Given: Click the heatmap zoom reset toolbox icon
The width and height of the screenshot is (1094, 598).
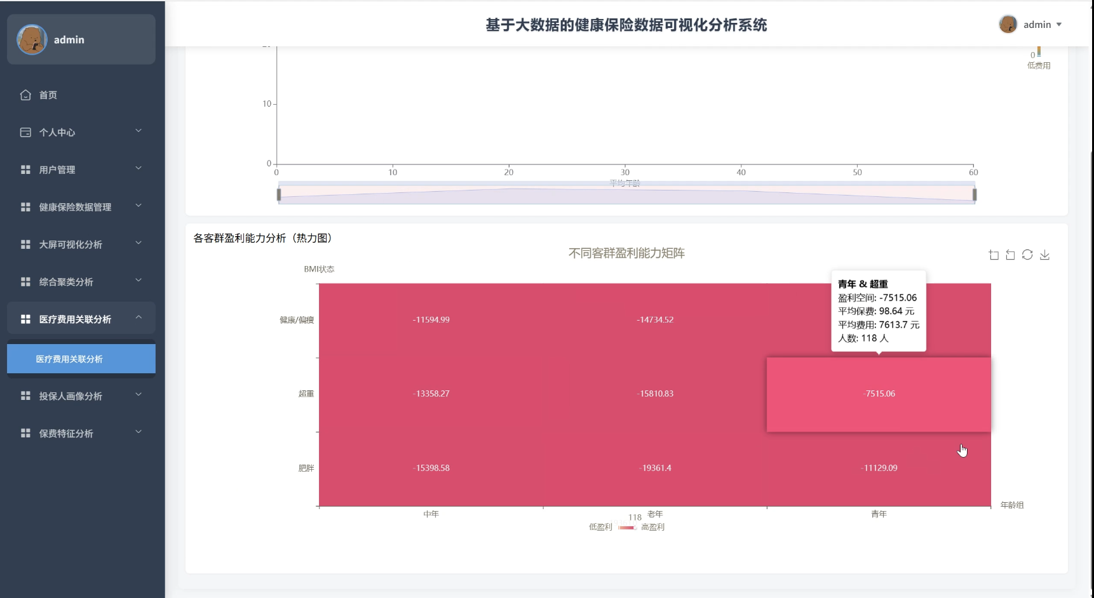Looking at the screenshot, I should [x=1010, y=255].
